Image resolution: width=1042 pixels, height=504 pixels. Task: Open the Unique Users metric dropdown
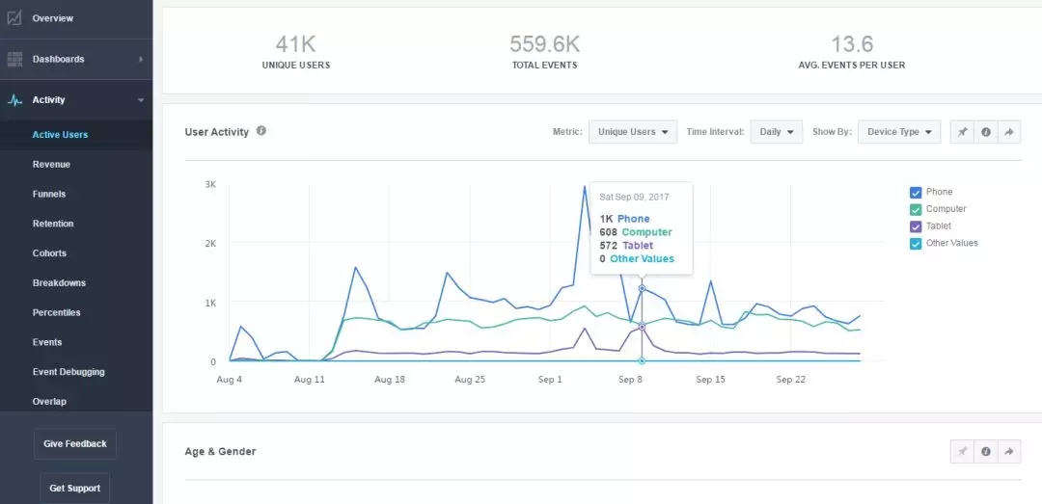pyautogui.click(x=633, y=132)
